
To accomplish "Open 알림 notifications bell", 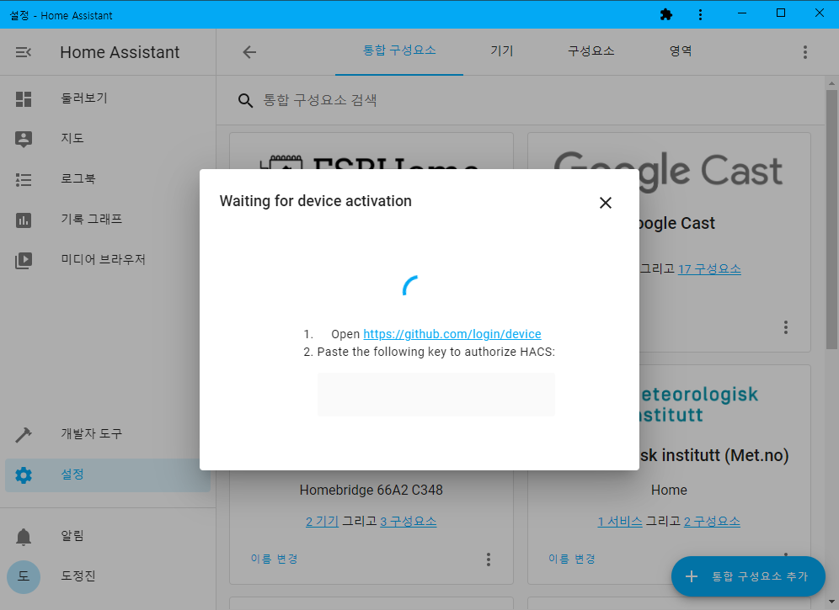I will click(24, 536).
